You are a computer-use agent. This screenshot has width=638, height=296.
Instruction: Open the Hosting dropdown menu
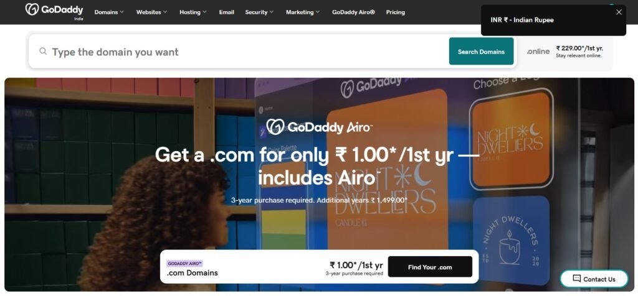pyautogui.click(x=193, y=12)
